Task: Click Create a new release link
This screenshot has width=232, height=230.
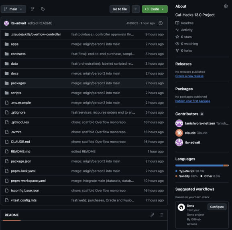Action: click(189, 76)
